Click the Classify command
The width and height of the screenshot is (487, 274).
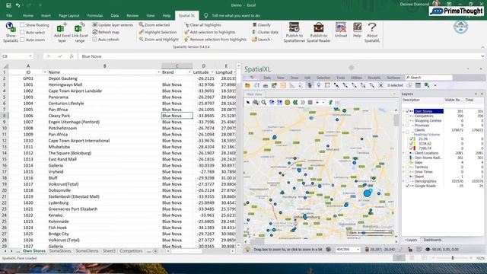[x=262, y=24]
